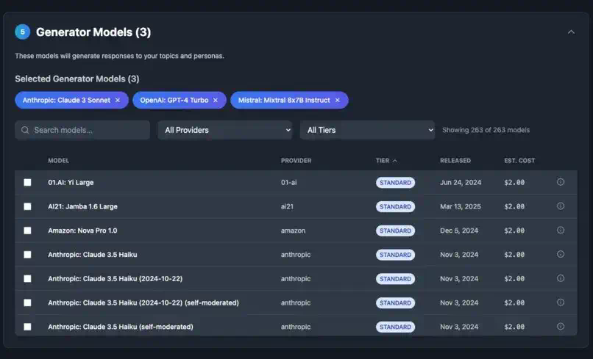This screenshot has width=593, height=359.
Task: Click the search magnifier icon
Action: pos(25,130)
